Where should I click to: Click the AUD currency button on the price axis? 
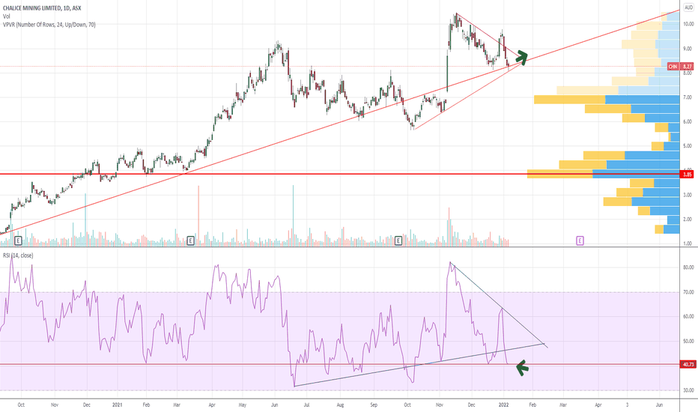coord(688,7)
